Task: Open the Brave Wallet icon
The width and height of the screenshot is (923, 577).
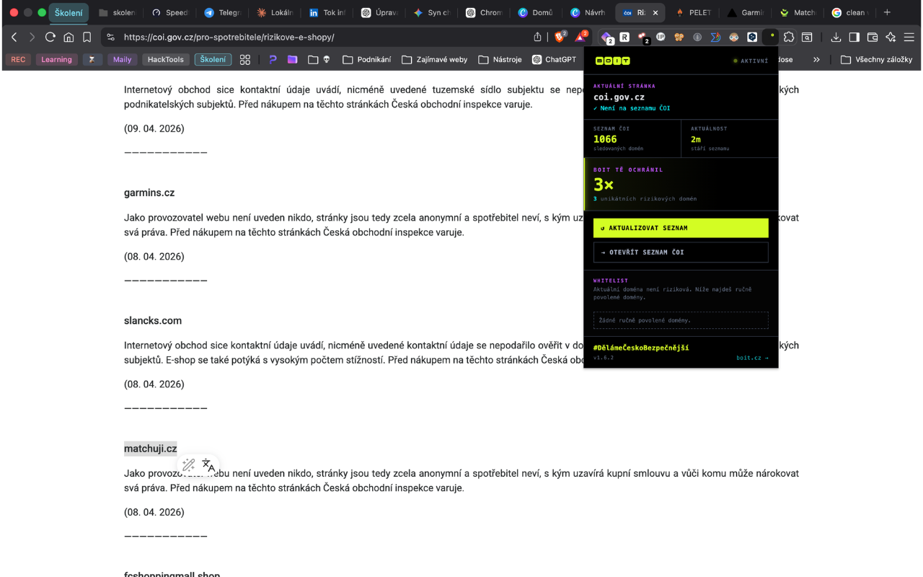Action: click(872, 37)
